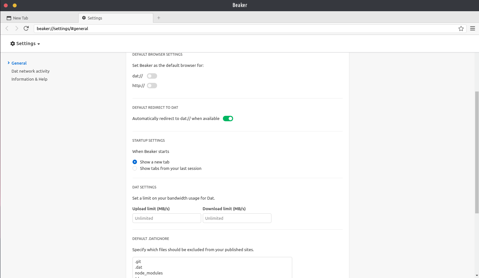The width and height of the screenshot is (479, 278).
Task: Click the back navigation arrow
Action: tap(7, 28)
